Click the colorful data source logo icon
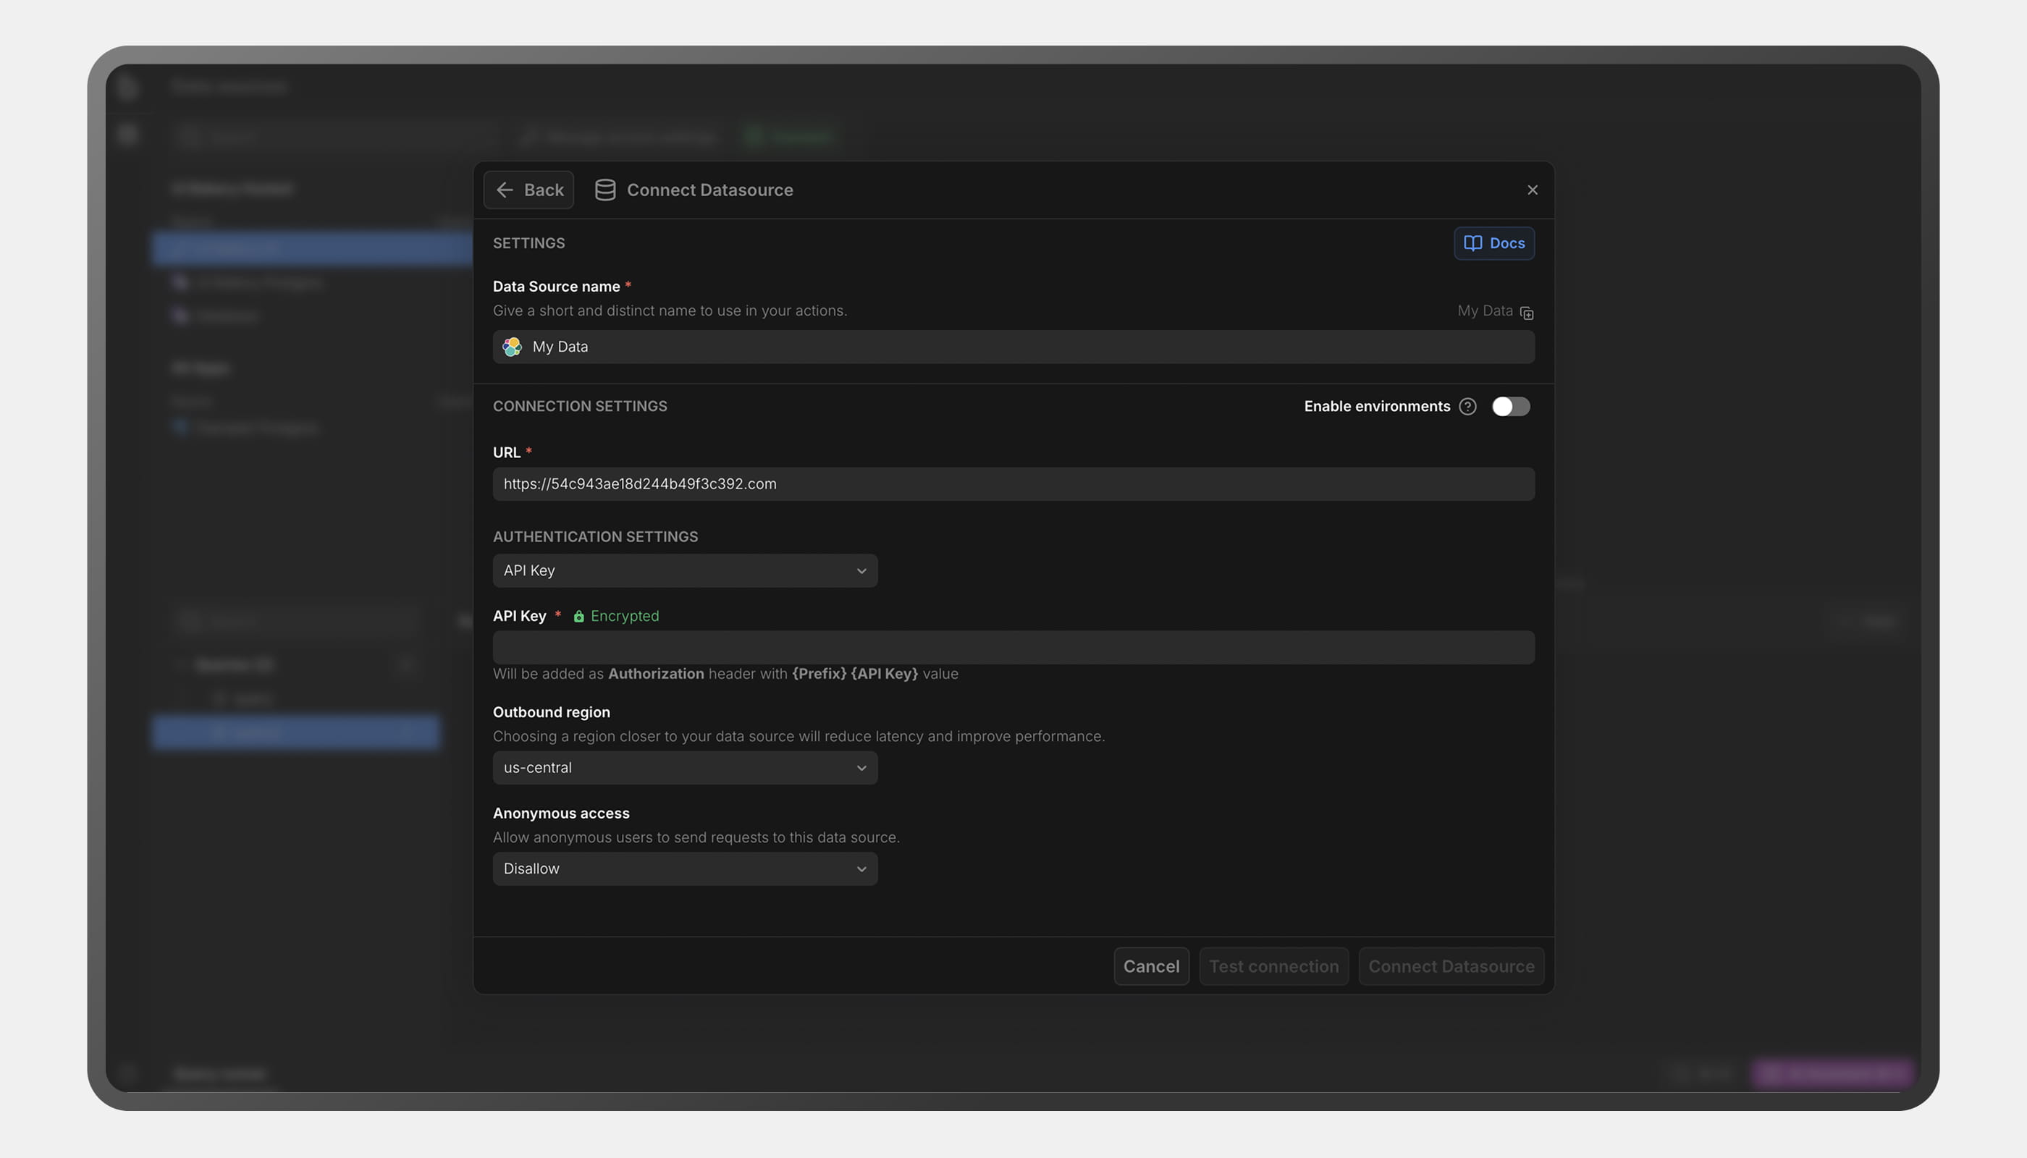 [513, 347]
